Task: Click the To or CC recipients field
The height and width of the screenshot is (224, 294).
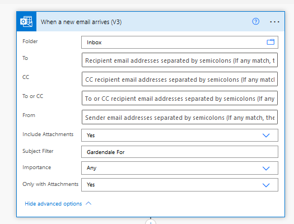Action: point(180,98)
